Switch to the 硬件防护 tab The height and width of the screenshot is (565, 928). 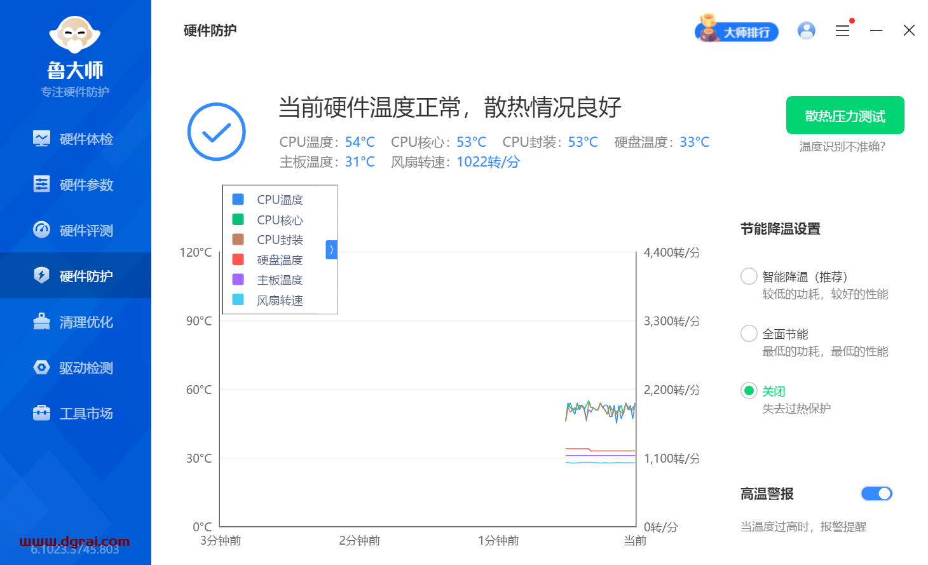click(x=75, y=275)
